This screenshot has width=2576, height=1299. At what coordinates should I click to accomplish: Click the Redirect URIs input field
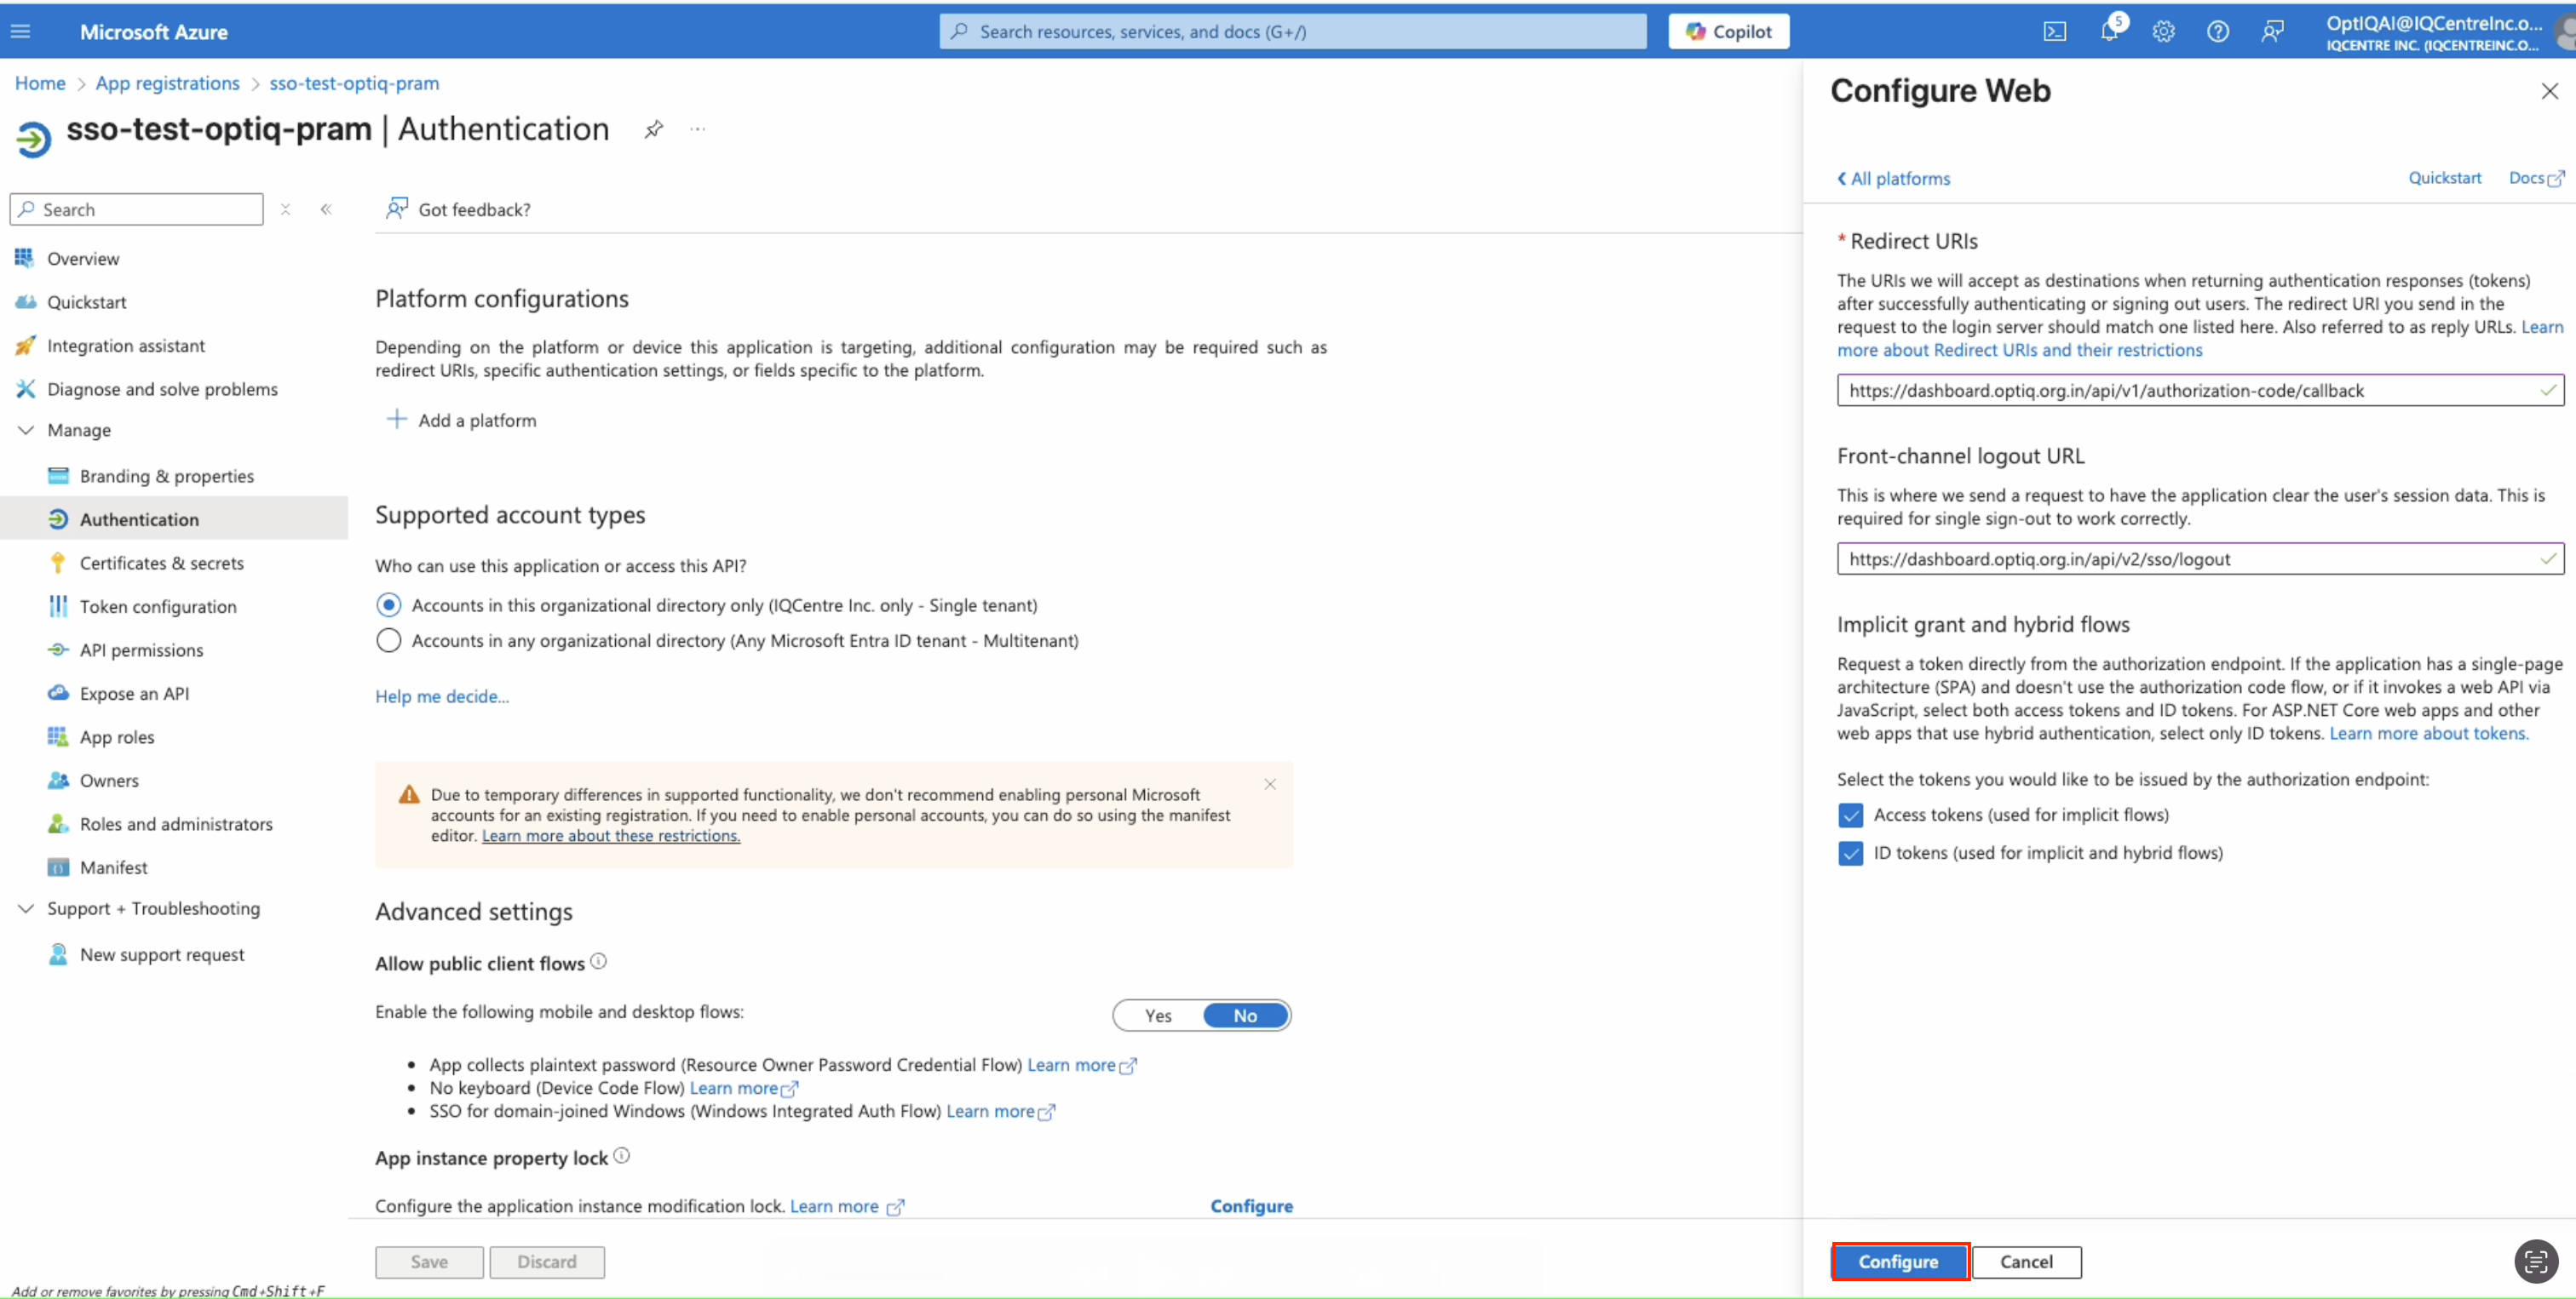coord(2200,390)
